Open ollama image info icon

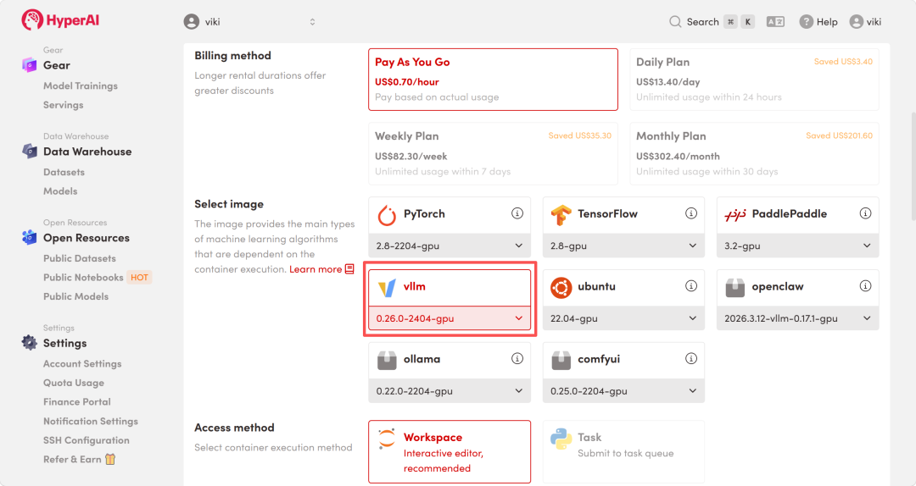517,358
